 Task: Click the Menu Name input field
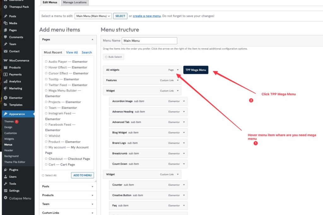click(x=149, y=41)
